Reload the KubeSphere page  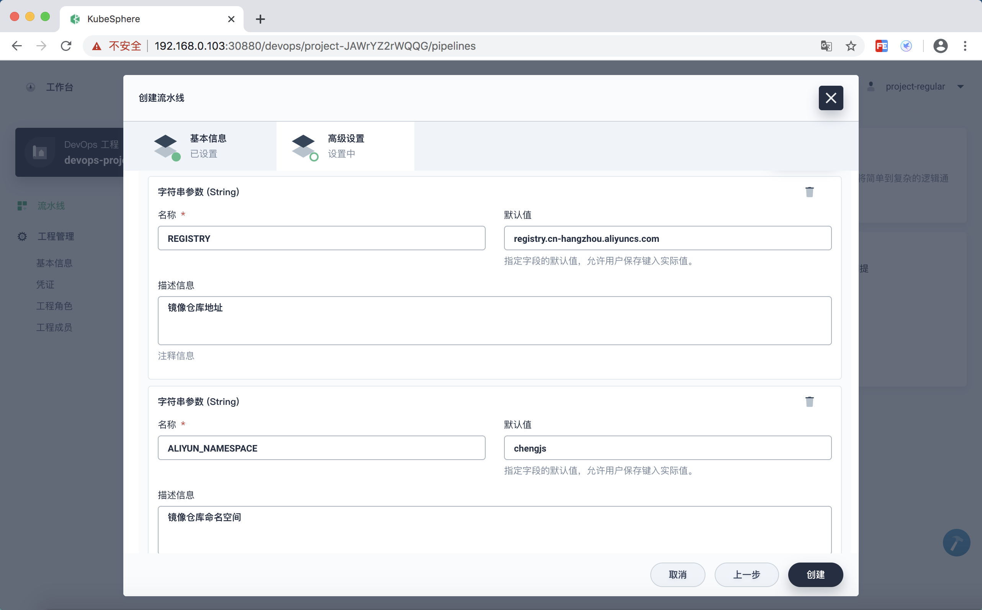coord(66,46)
